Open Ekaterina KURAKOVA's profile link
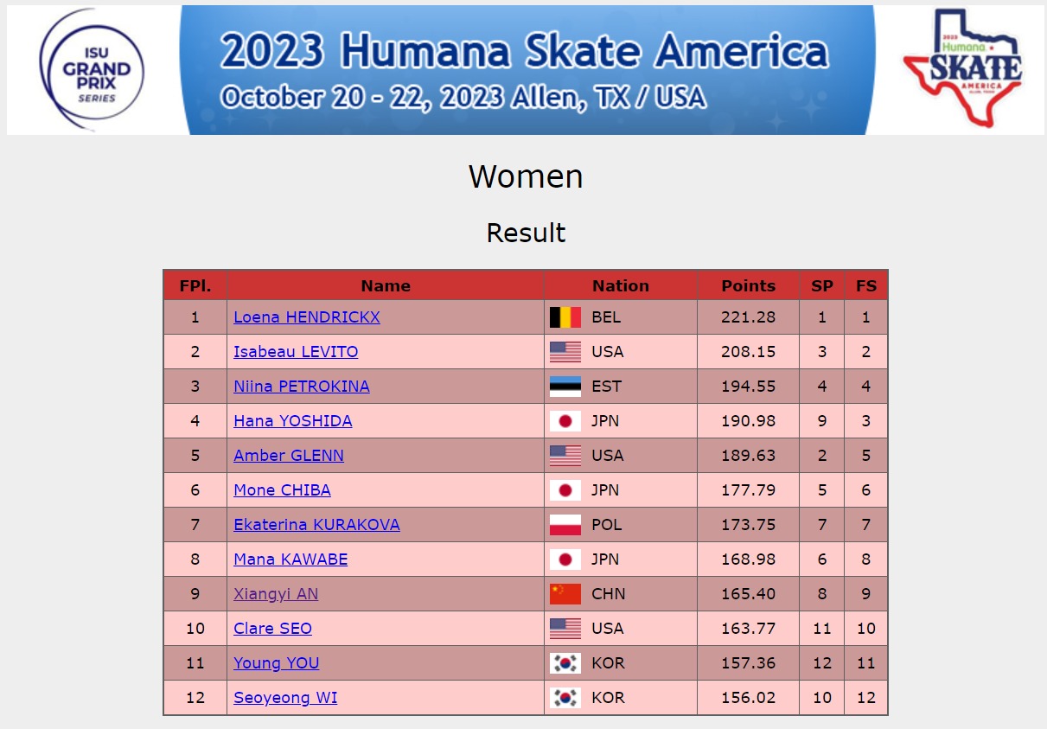1047x729 pixels. tap(316, 525)
